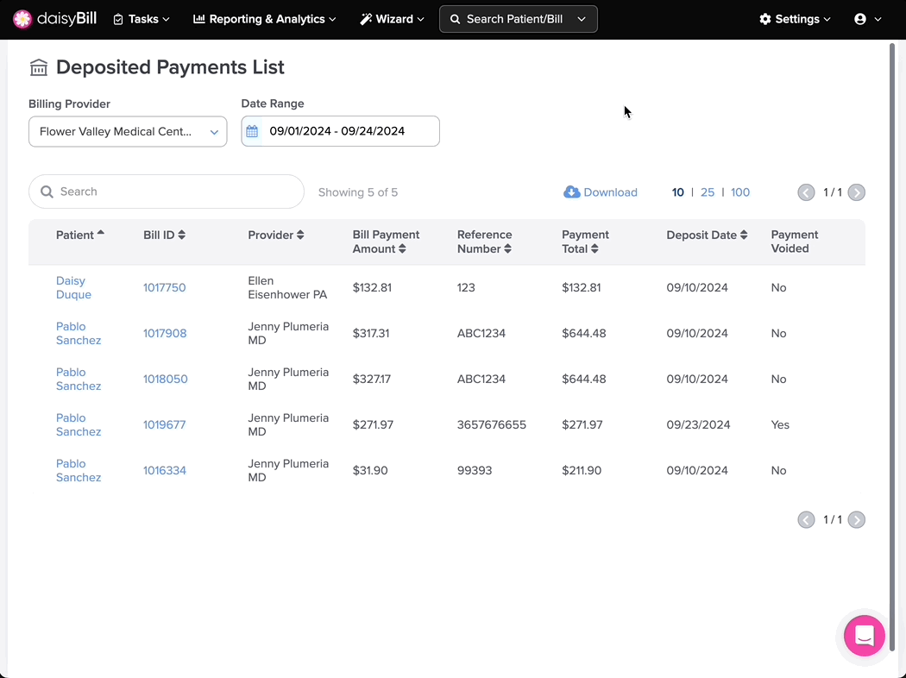Open the Tasks menu
The height and width of the screenshot is (678, 906).
coord(142,19)
